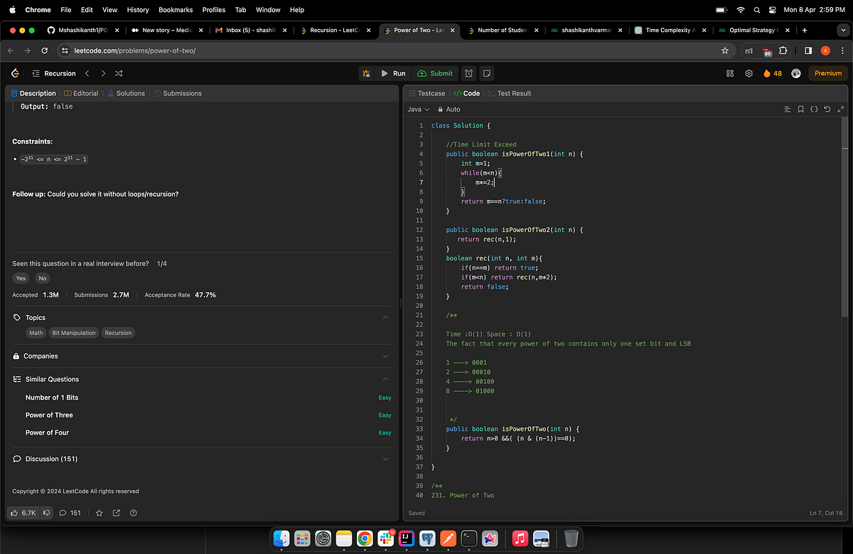Star the problem to add to favorites
This screenshot has height=554, width=853.
coord(100,512)
